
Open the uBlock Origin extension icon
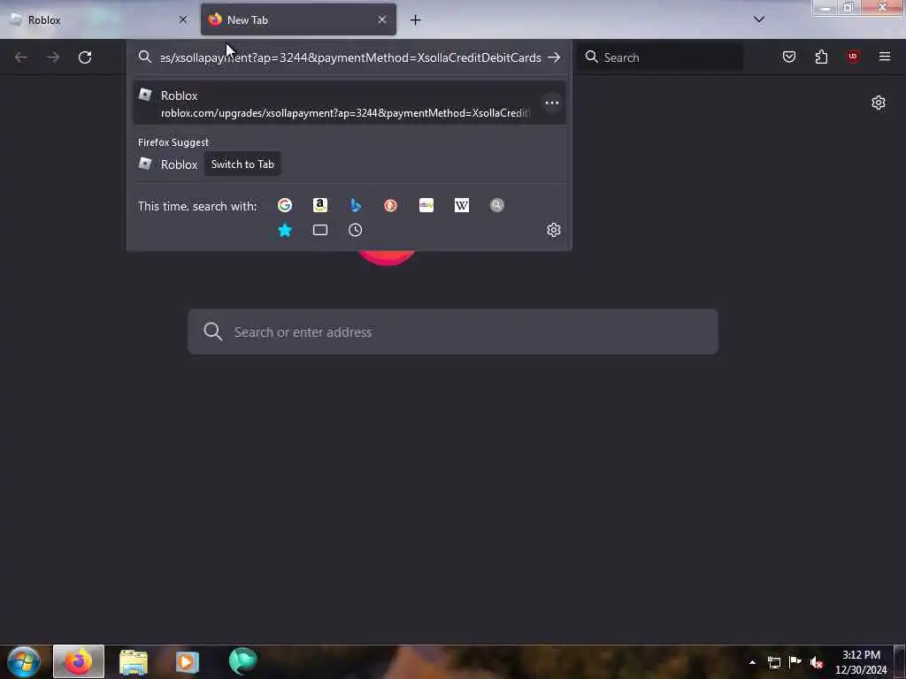[853, 57]
